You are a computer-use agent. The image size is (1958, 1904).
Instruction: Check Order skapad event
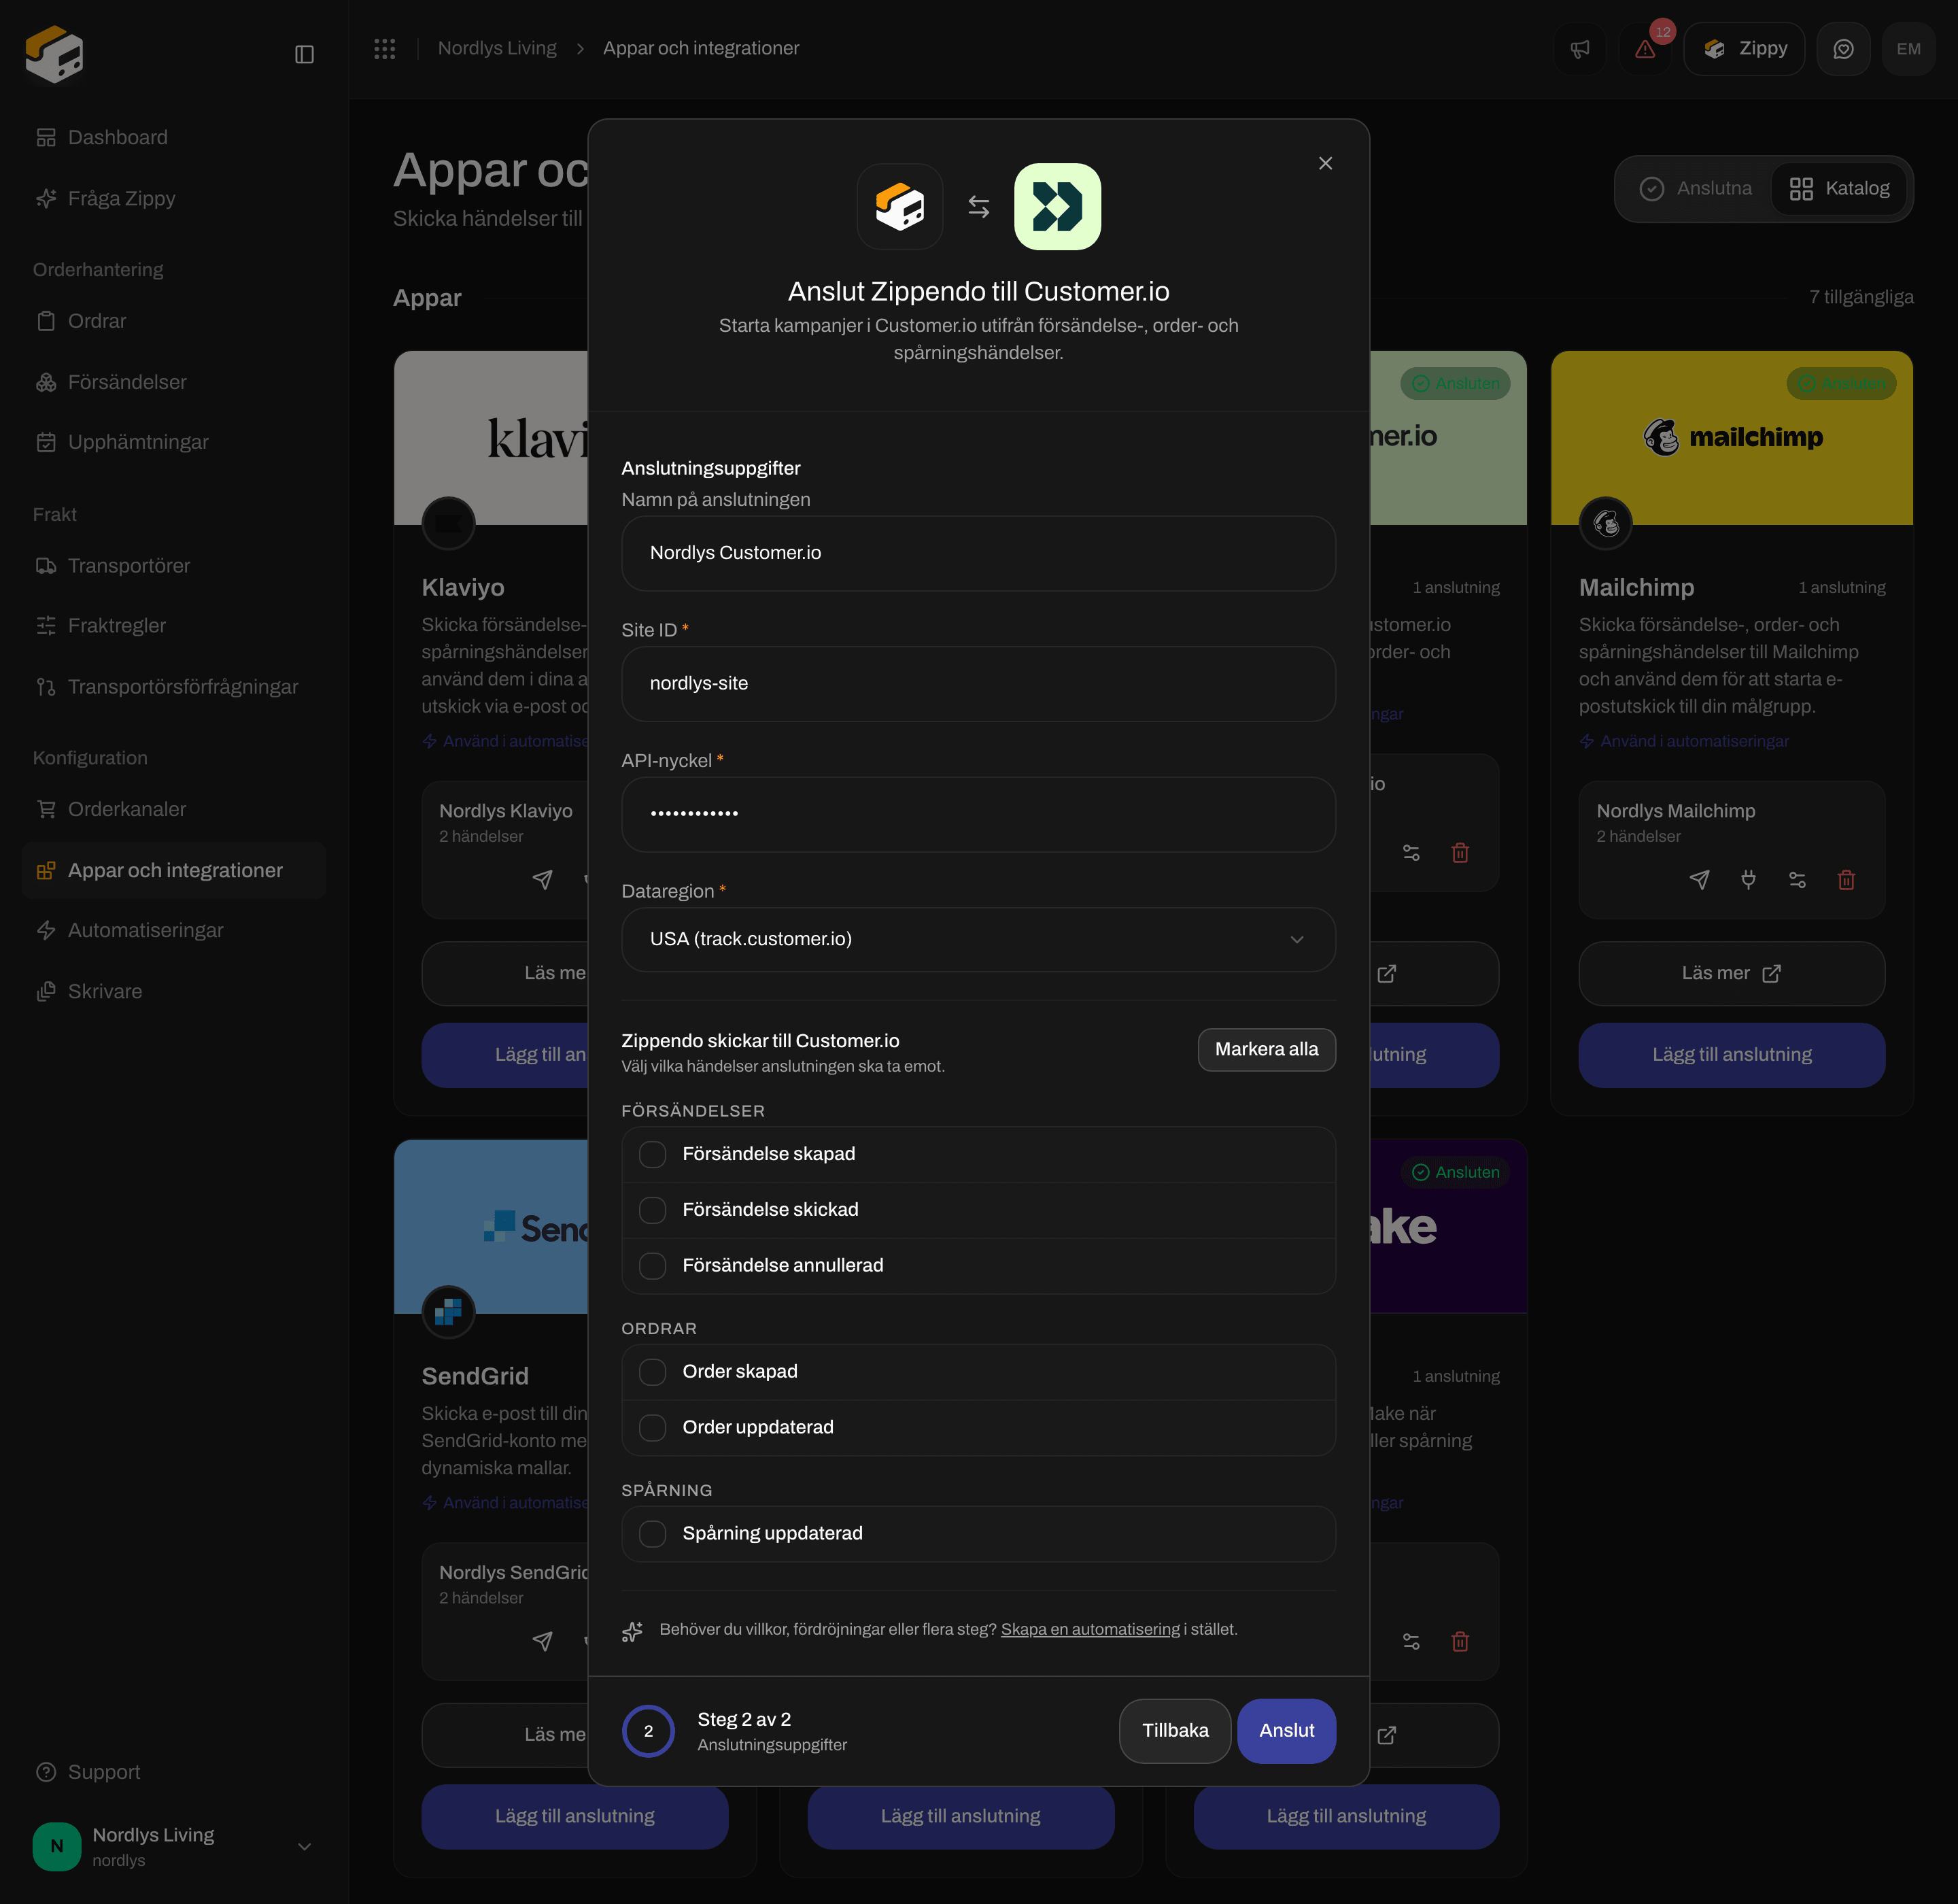(652, 1372)
